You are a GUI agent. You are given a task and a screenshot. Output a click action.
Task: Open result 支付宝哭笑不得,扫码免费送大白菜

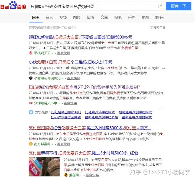[x=83, y=153]
